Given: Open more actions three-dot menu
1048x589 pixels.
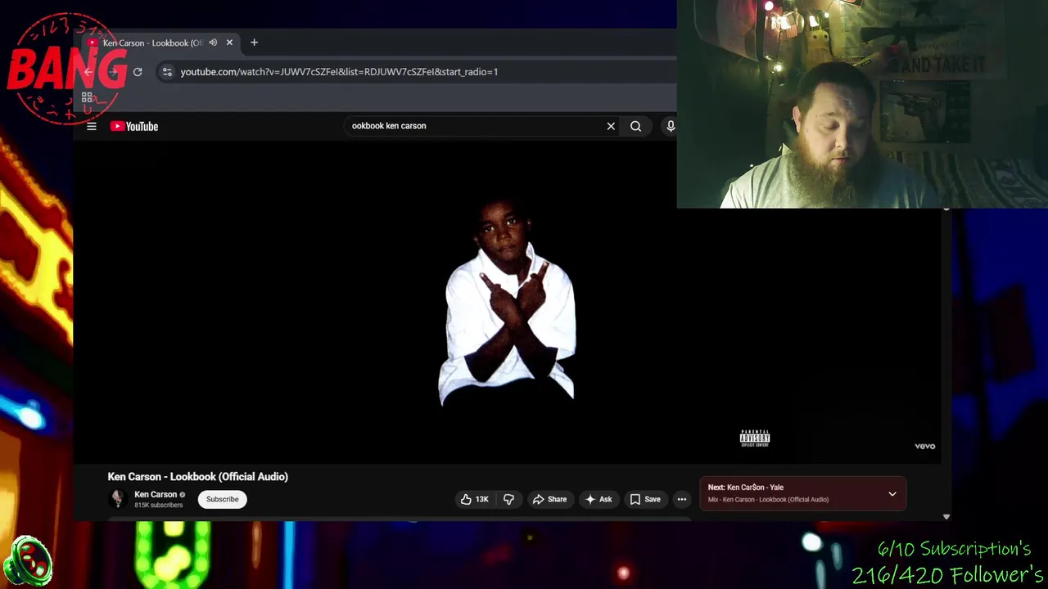Looking at the screenshot, I should point(682,499).
